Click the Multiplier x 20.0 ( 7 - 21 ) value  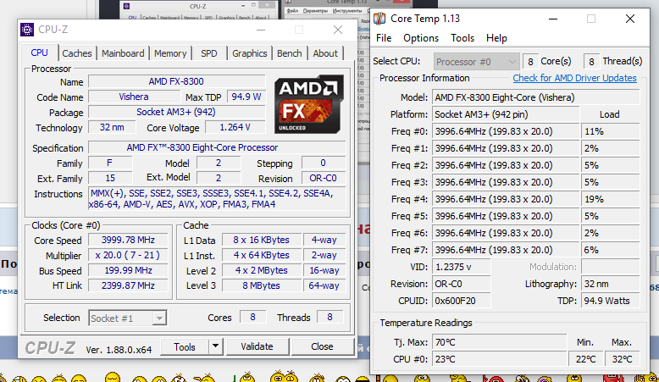[x=128, y=255]
